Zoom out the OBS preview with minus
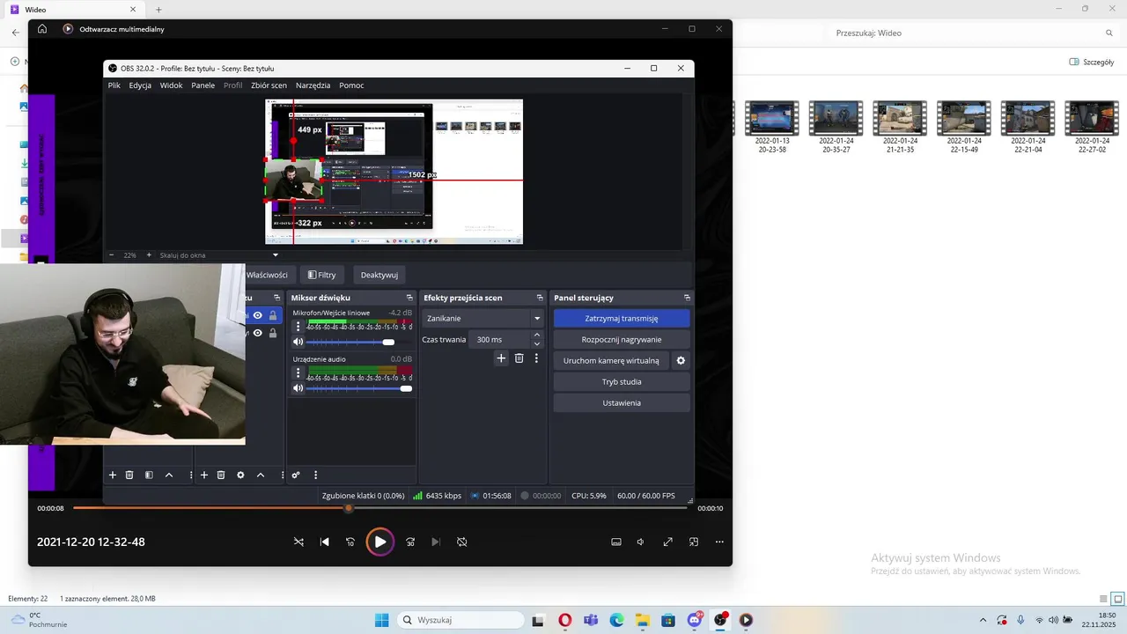Image resolution: width=1127 pixels, height=634 pixels. [112, 255]
